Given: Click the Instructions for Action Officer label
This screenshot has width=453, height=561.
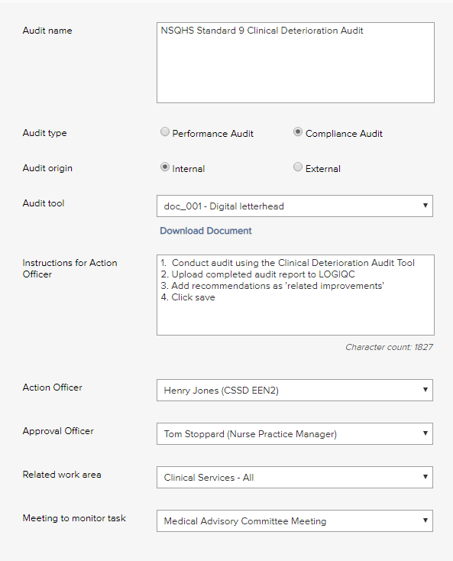Looking at the screenshot, I should click(70, 268).
